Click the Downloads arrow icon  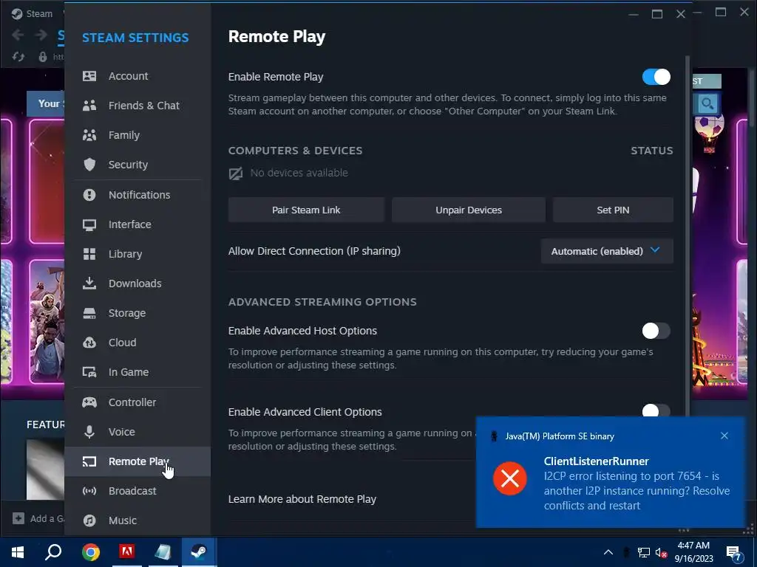point(89,283)
